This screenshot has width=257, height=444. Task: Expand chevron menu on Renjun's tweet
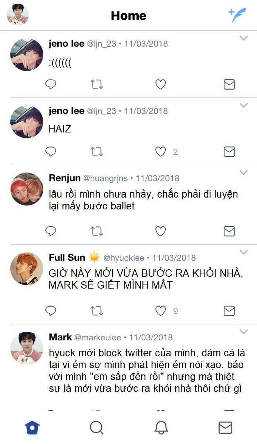(x=243, y=172)
